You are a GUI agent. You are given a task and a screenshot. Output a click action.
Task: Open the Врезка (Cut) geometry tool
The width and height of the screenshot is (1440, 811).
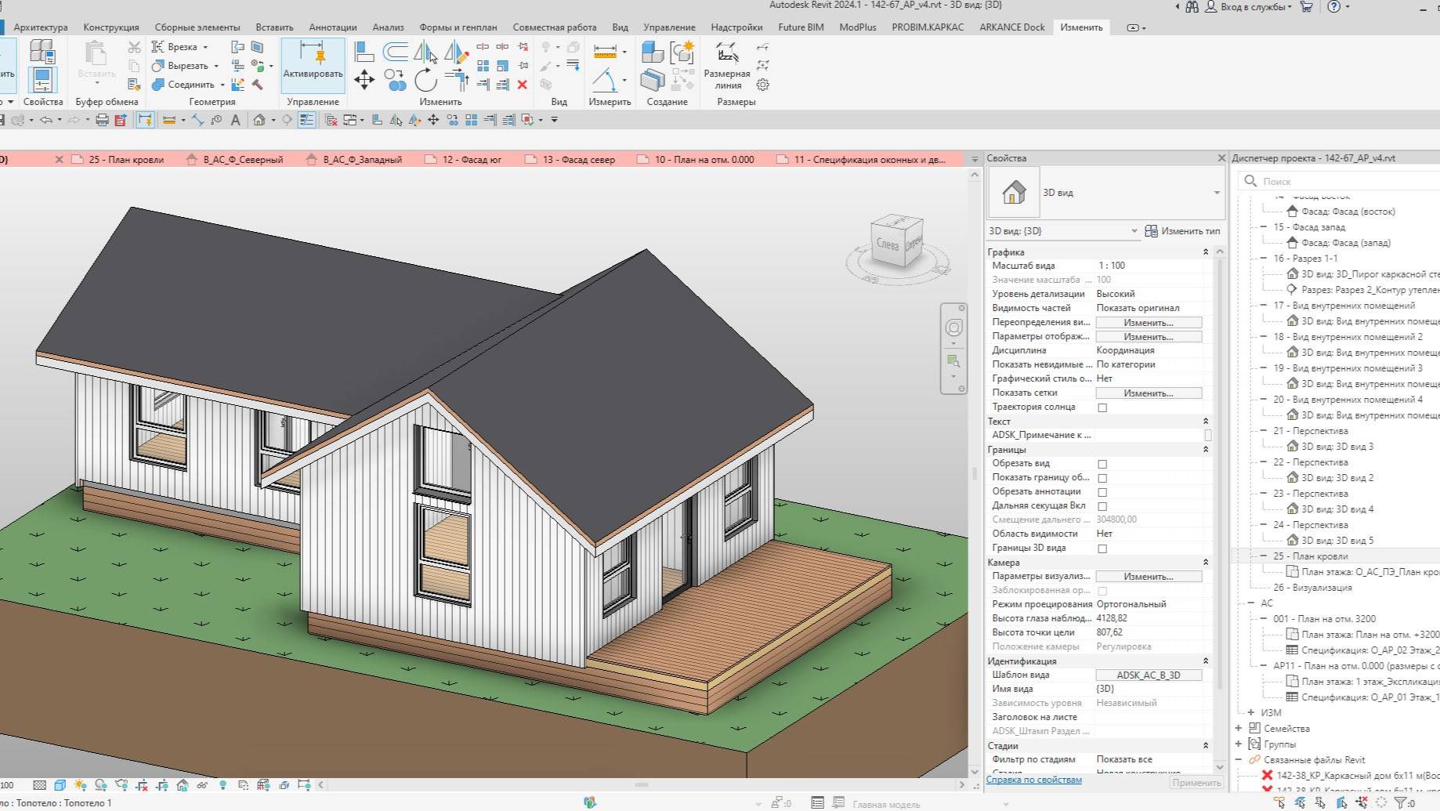click(179, 46)
